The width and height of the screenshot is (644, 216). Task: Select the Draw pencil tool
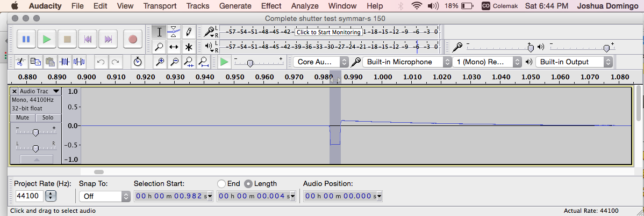[189, 32]
